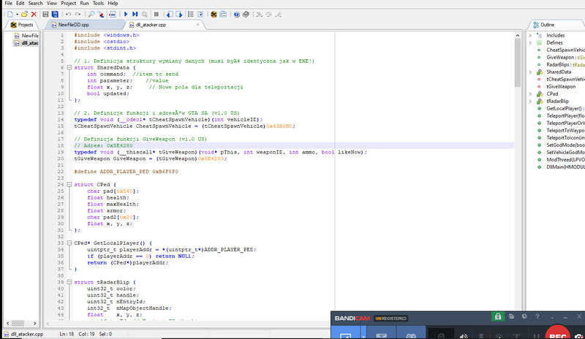Collapse the struct tRadarBlip code fold
585x339 pixels.
pyautogui.click(x=69, y=282)
